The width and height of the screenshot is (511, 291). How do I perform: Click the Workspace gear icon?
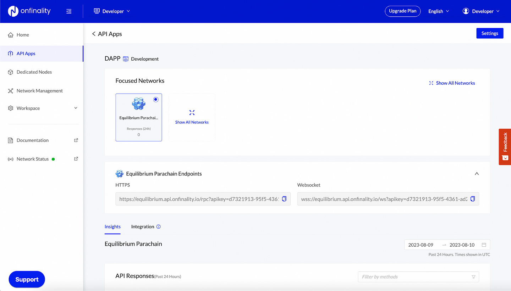[x=10, y=108]
